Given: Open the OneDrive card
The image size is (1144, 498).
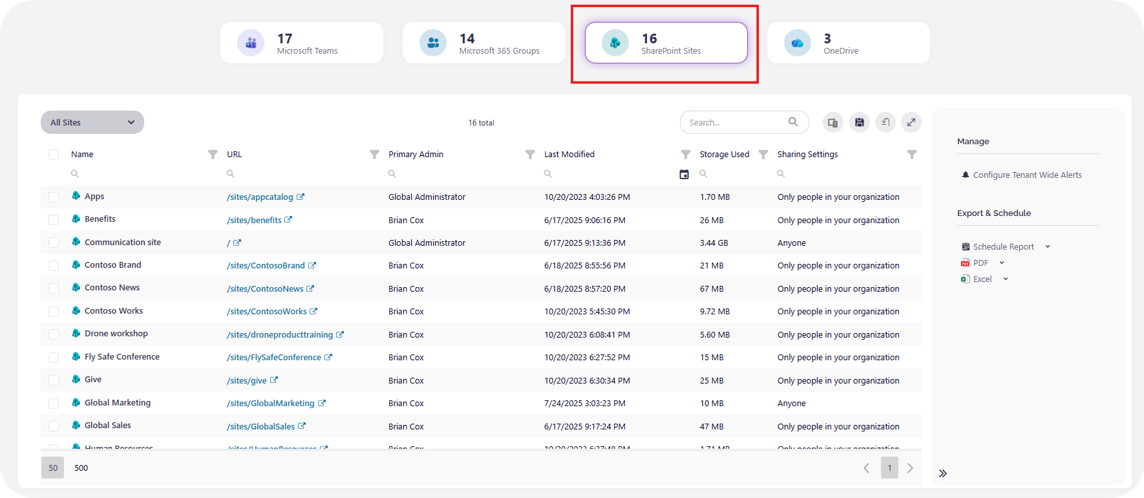Looking at the screenshot, I should 849,43.
